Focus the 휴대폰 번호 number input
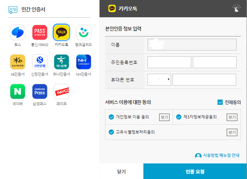Image resolution: width=247 pixels, height=179 pixels. [x=204, y=80]
